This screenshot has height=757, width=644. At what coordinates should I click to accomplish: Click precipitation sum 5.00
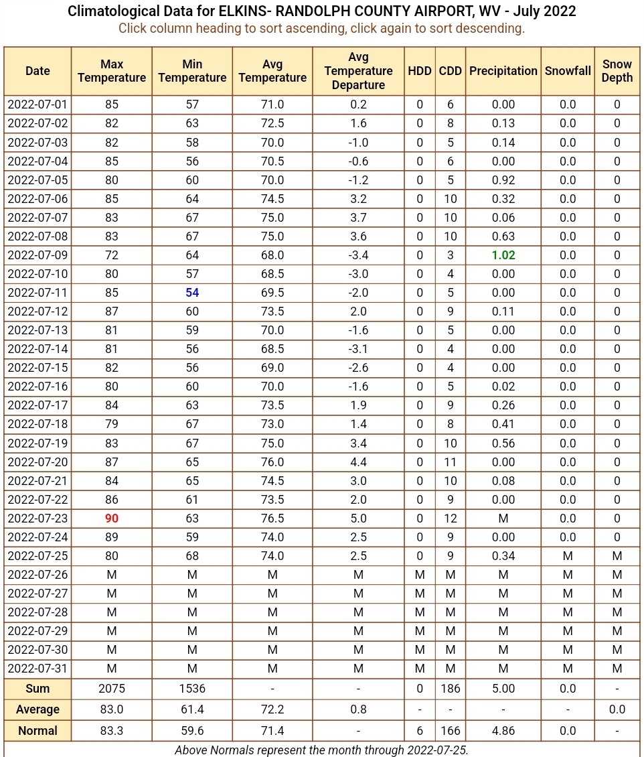point(503,689)
